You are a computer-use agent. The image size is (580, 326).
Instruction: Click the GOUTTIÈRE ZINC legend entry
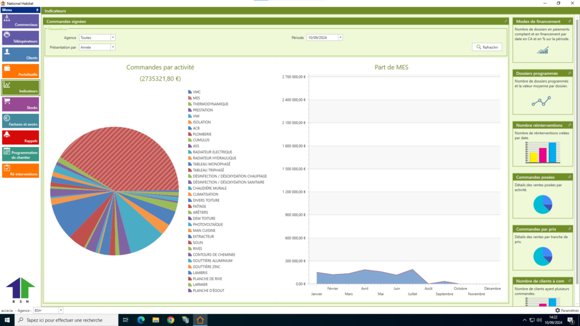pos(204,267)
